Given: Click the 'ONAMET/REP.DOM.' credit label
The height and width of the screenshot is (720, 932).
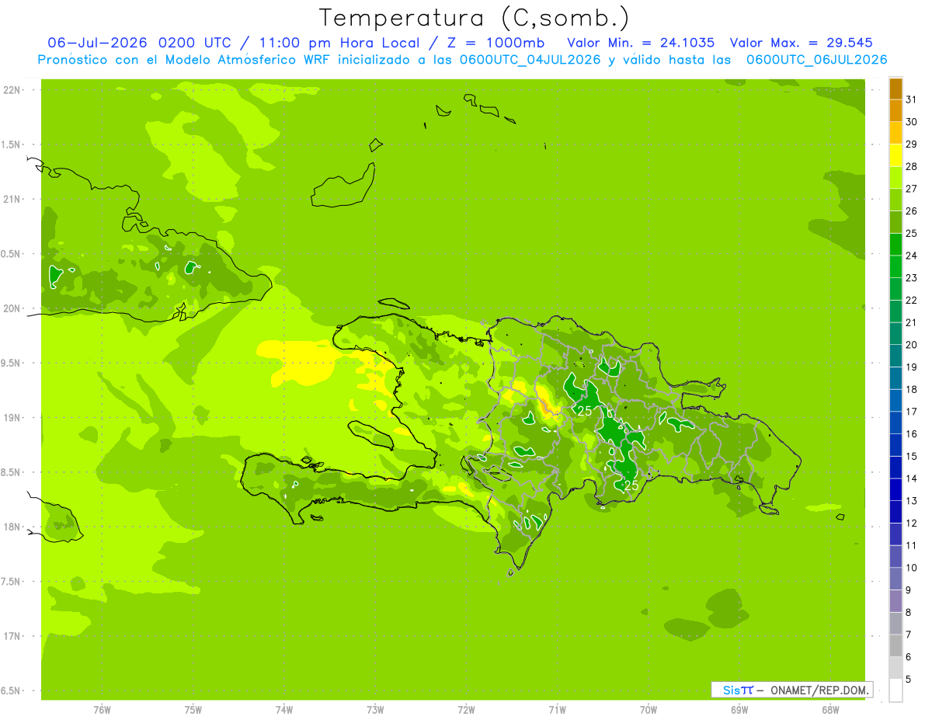Looking at the screenshot, I should (819, 690).
